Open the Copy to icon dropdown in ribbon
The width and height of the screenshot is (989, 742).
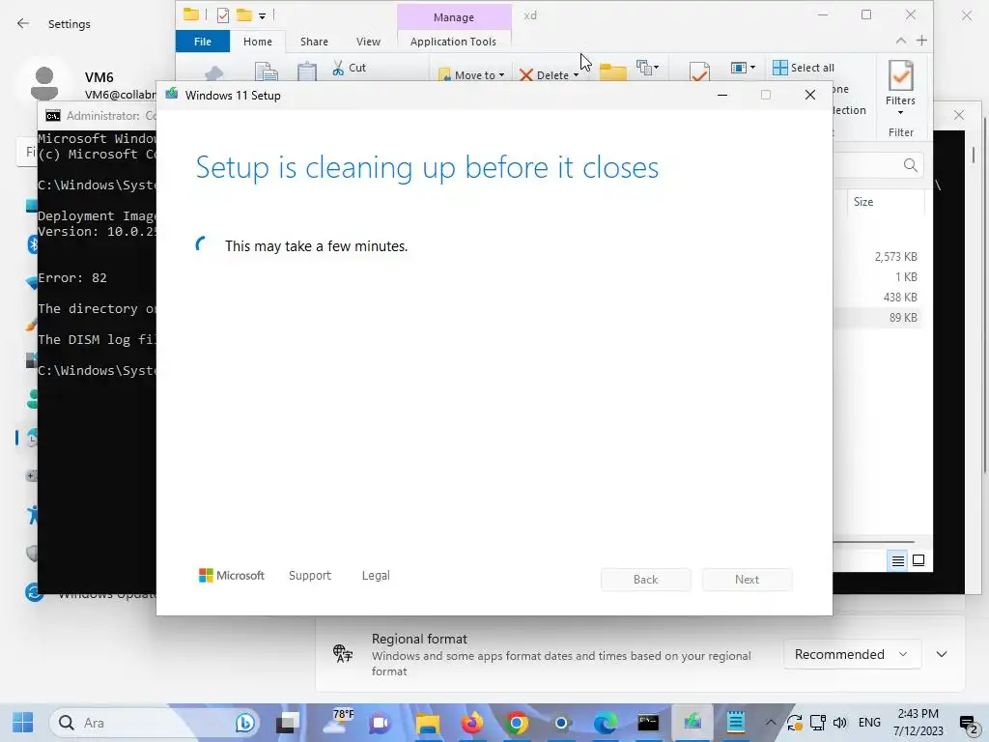[648, 68]
